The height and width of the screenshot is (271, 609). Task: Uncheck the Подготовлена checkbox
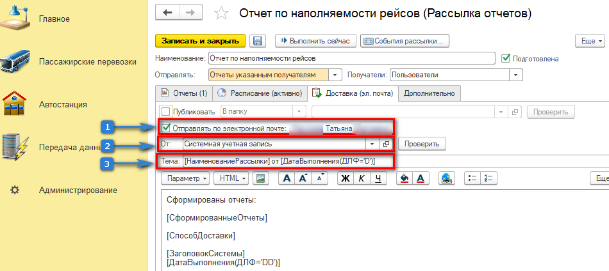coord(506,58)
